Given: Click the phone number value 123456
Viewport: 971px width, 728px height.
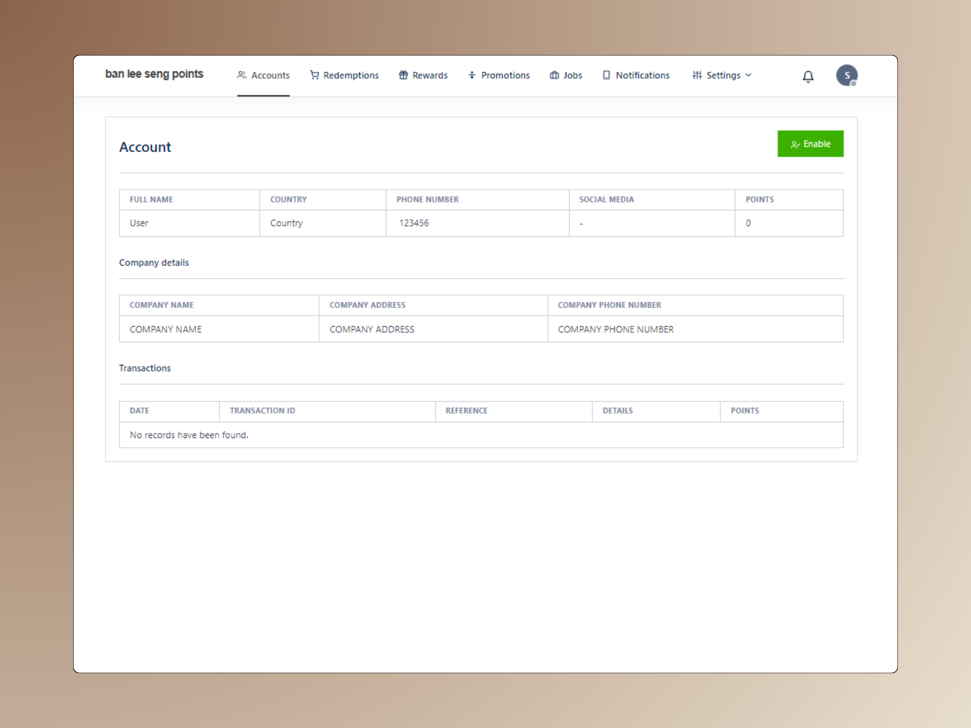Looking at the screenshot, I should point(414,223).
